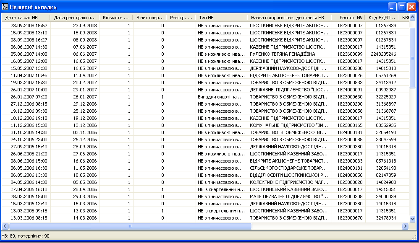Click ЄДРПОУ code 34113412 cell
The width and height of the screenshot is (419, 243).
pyautogui.click(x=382, y=83)
